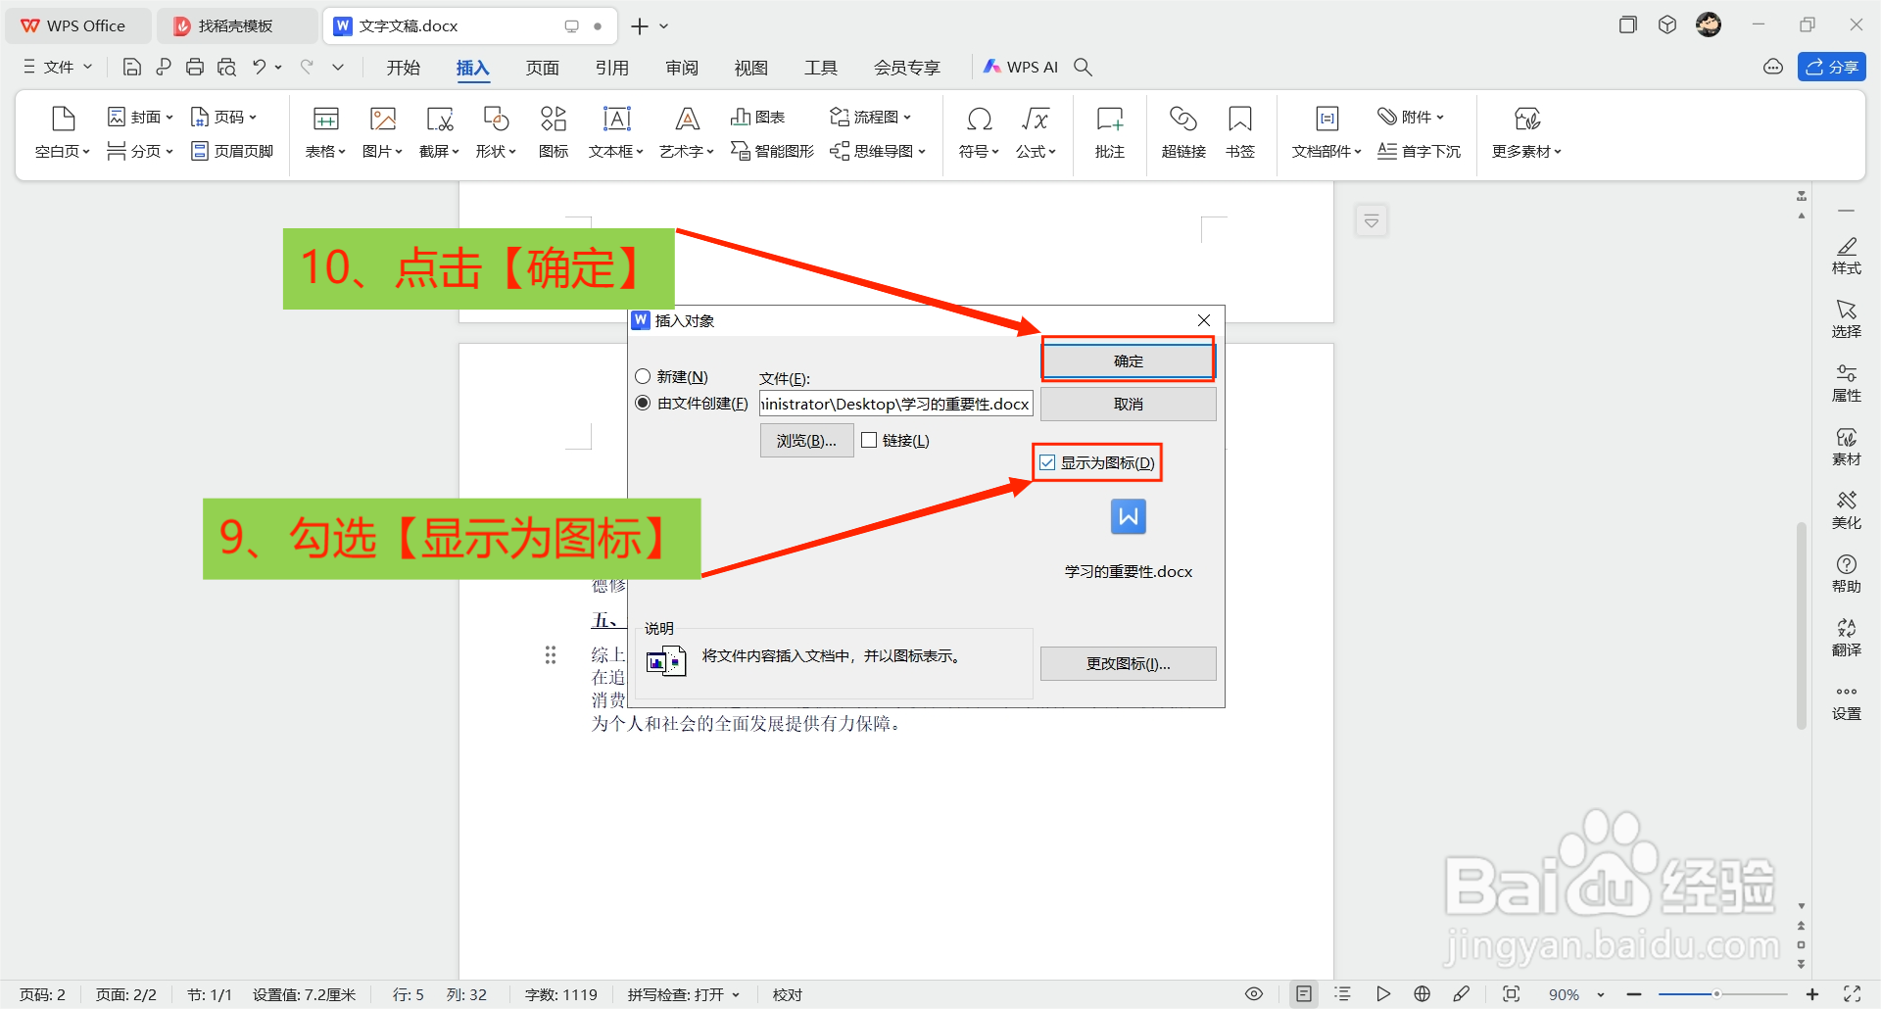Add a 批注 comment

[x=1110, y=132]
